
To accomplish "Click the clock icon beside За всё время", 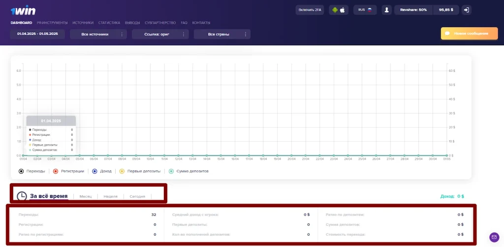I will click(22, 196).
